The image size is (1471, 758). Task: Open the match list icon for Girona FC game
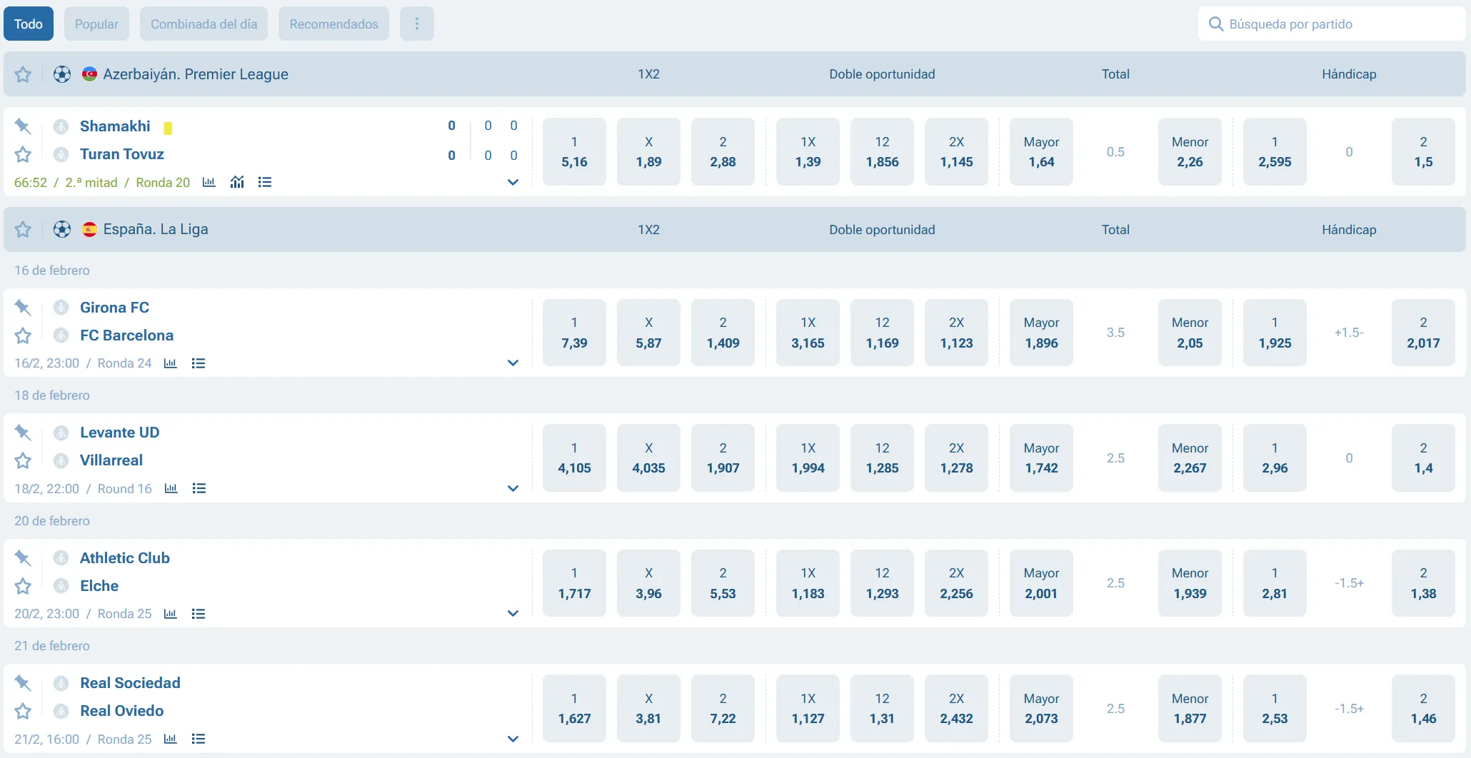click(x=199, y=363)
